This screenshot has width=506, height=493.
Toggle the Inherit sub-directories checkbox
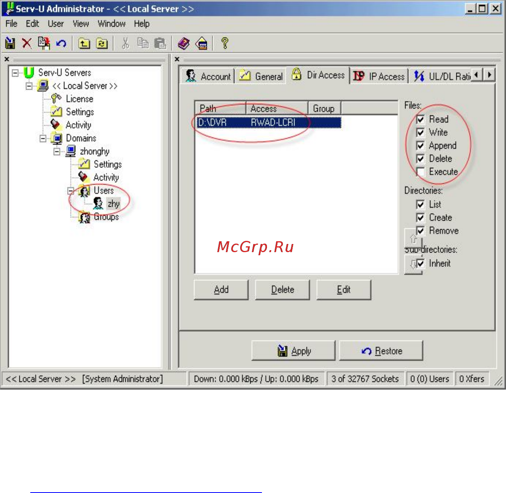[x=420, y=263]
